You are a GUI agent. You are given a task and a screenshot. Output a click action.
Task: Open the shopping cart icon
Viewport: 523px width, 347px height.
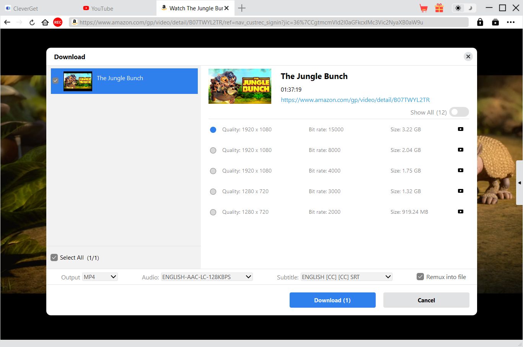(x=424, y=8)
